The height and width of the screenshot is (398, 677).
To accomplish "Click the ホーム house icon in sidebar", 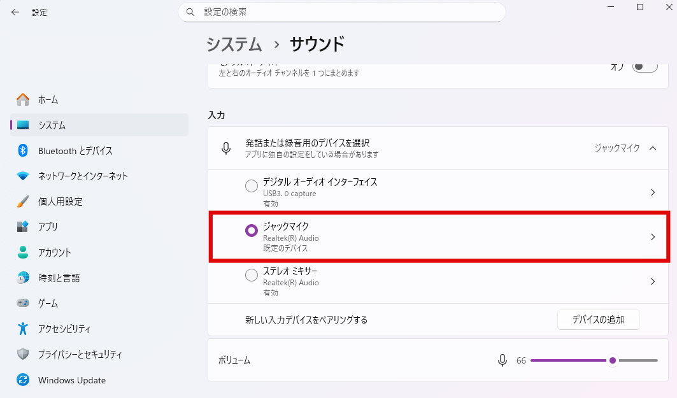I will [x=23, y=99].
